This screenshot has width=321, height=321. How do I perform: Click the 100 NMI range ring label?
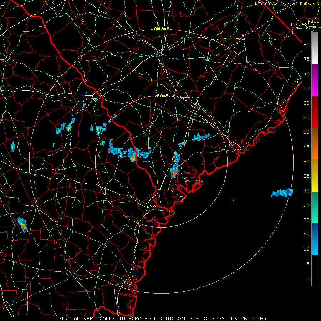tap(161, 29)
